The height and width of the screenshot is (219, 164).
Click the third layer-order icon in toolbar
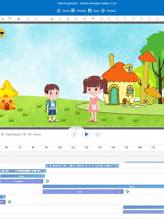18,19
